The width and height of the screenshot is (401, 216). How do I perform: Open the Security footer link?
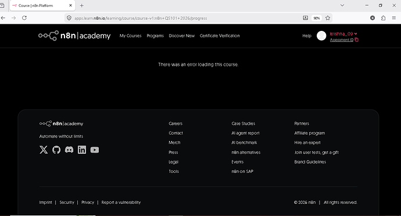point(67,203)
